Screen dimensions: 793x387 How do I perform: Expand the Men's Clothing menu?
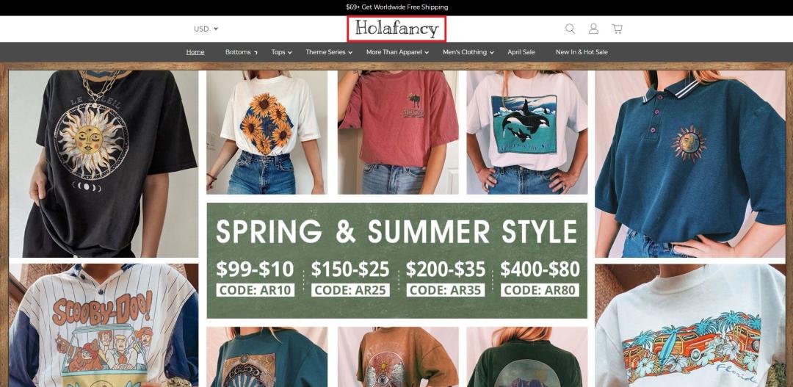click(468, 52)
